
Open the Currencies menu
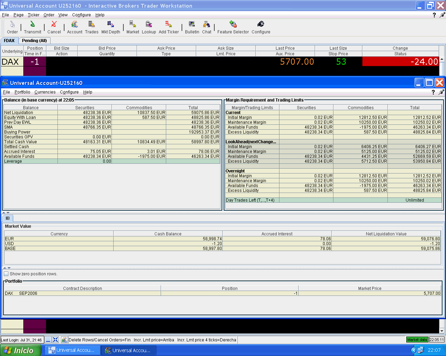[45, 92]
